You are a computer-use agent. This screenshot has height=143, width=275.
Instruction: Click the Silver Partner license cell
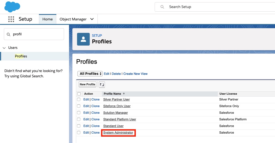pyautogui.click(x=229, y=99)
